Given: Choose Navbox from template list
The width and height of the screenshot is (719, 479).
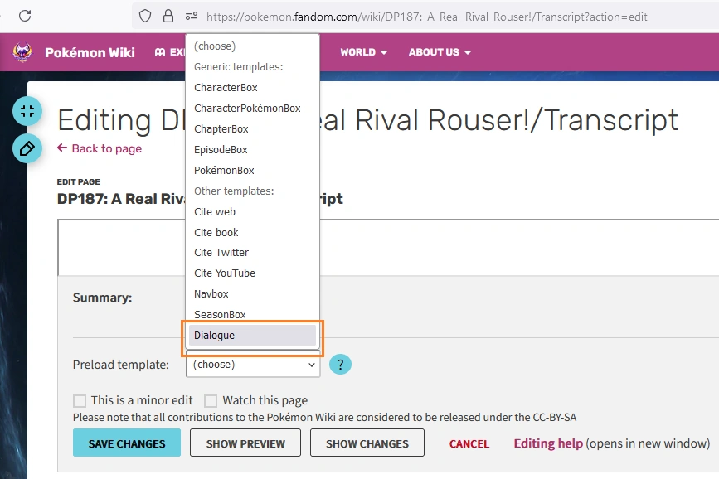Looking at the screenshot, I should coord(252,294).
